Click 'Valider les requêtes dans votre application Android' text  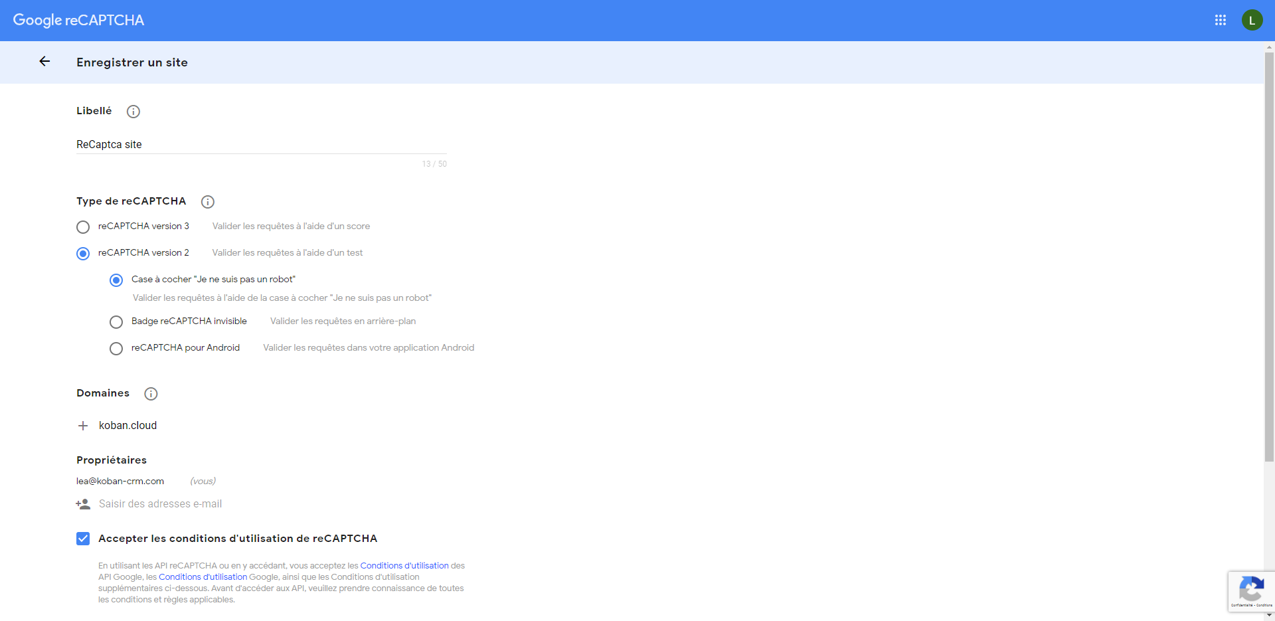click(369, 348)
